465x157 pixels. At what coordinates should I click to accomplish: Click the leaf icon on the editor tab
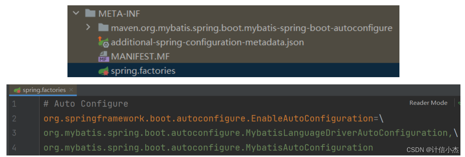coord(17,90)
